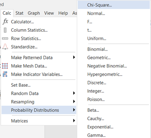Click the Row Statistics icon

coord(5,38)
